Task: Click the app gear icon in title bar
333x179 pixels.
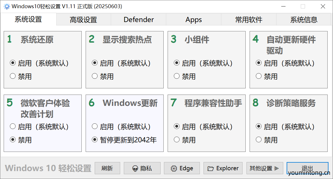Action: [7, 6]
